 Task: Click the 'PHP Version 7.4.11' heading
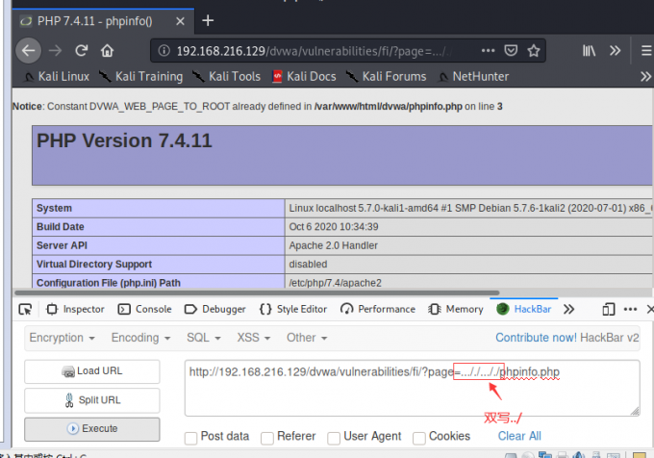click(x=124, y=140)
